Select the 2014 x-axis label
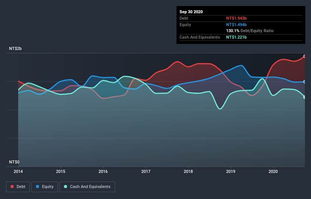This screenshot has width=311, height=199. (x=18, y=171)
